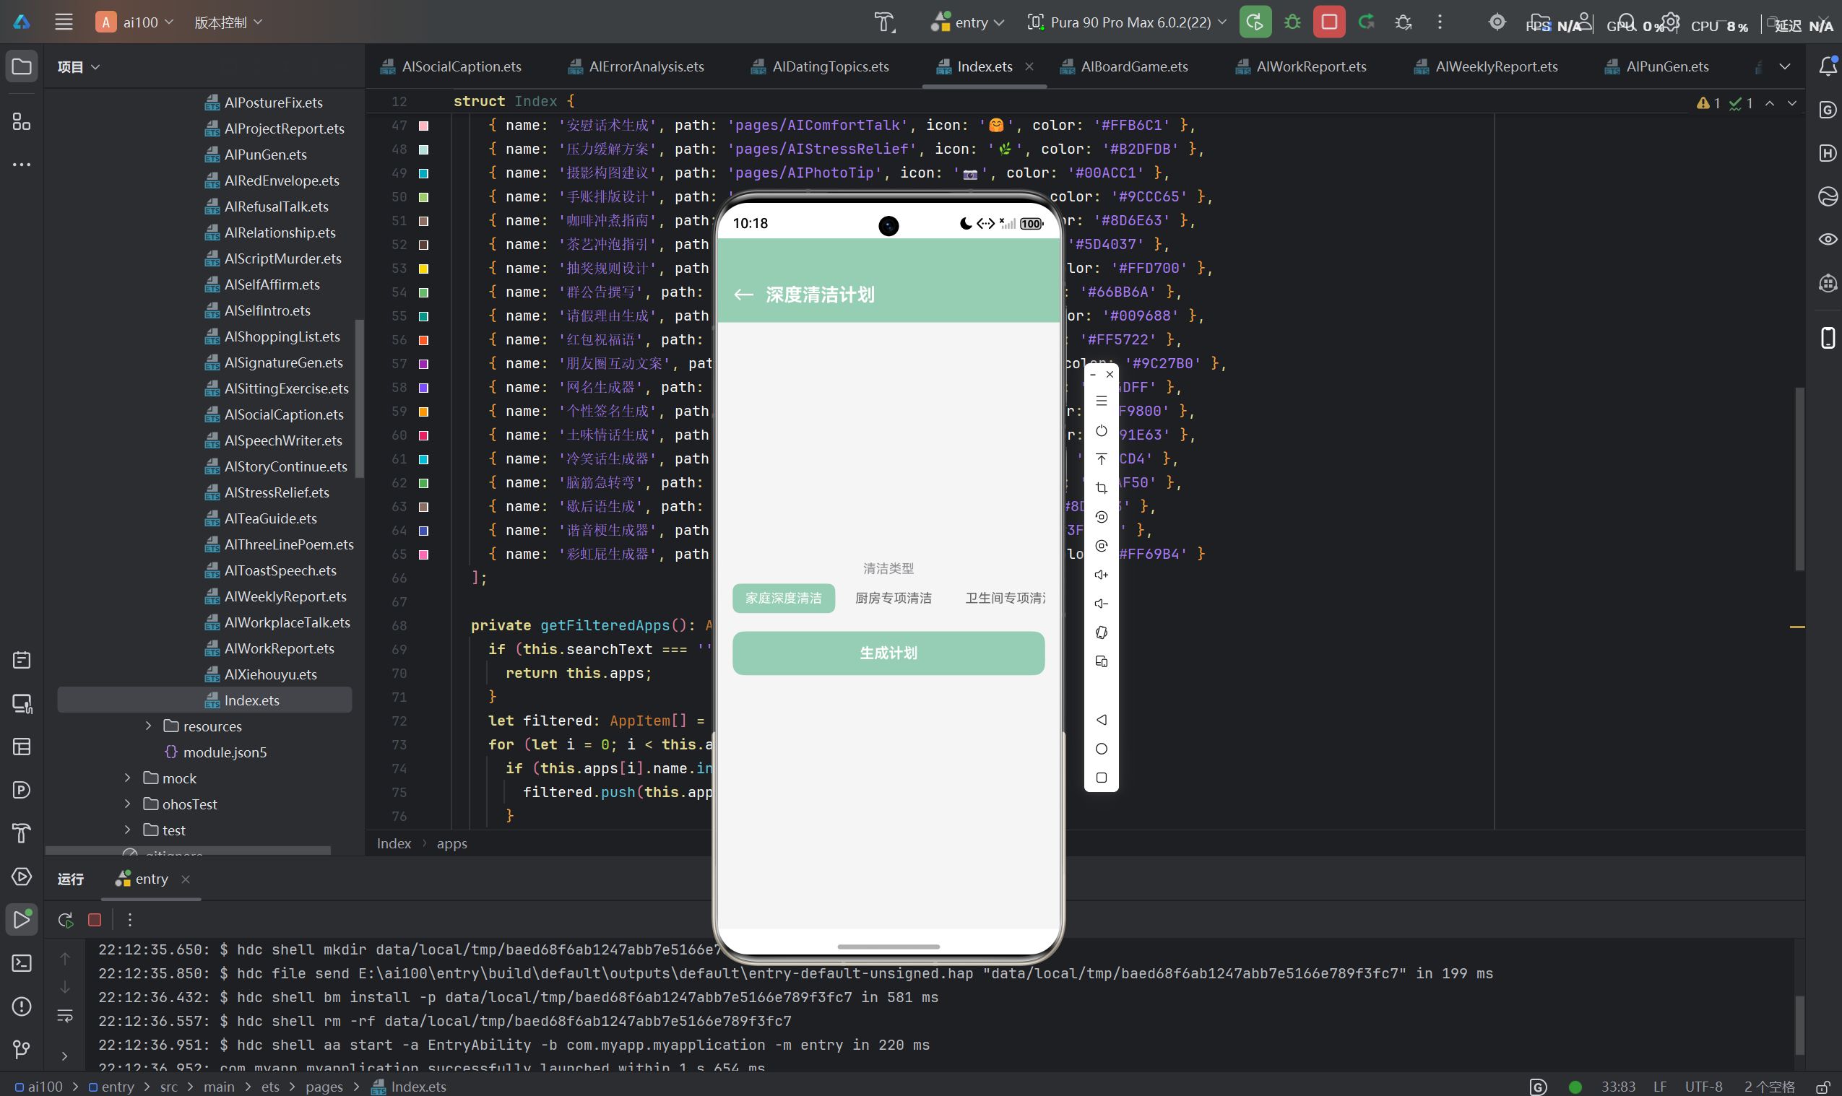Rerun entry in the Run panel
Viewport: 1842px width, 1096px height.
[x=65, y=920]
